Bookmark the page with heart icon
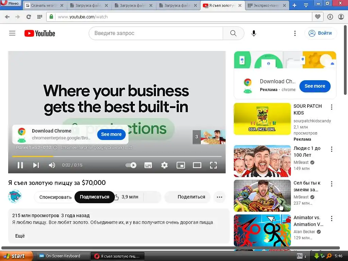 [x=318, y=17]
